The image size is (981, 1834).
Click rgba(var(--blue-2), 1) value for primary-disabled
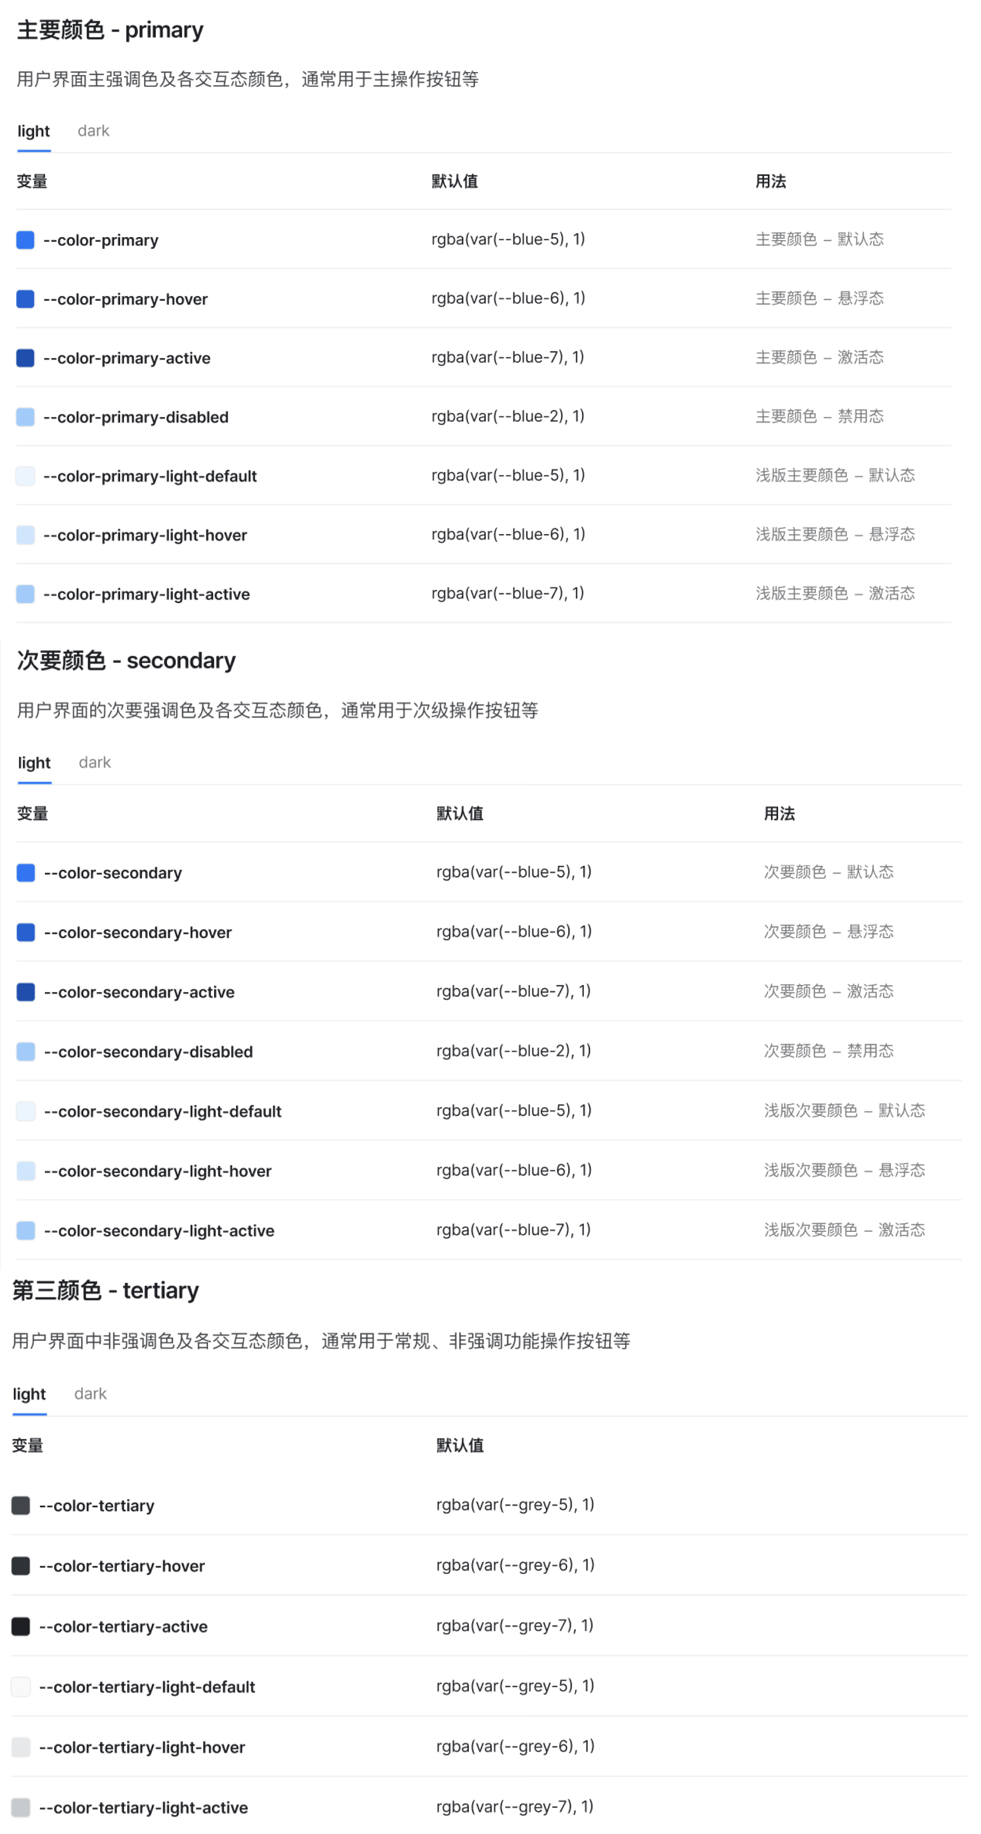tap(507, 417)
